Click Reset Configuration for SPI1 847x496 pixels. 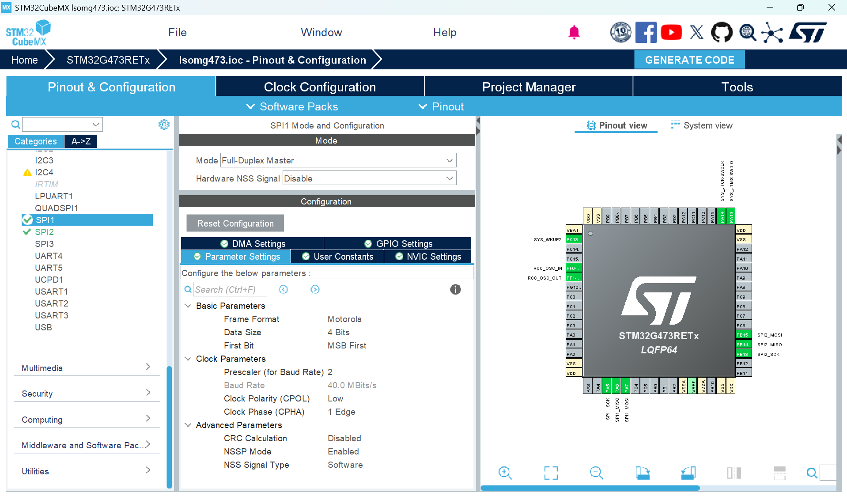pyautogui.click(x=234, y=223)
